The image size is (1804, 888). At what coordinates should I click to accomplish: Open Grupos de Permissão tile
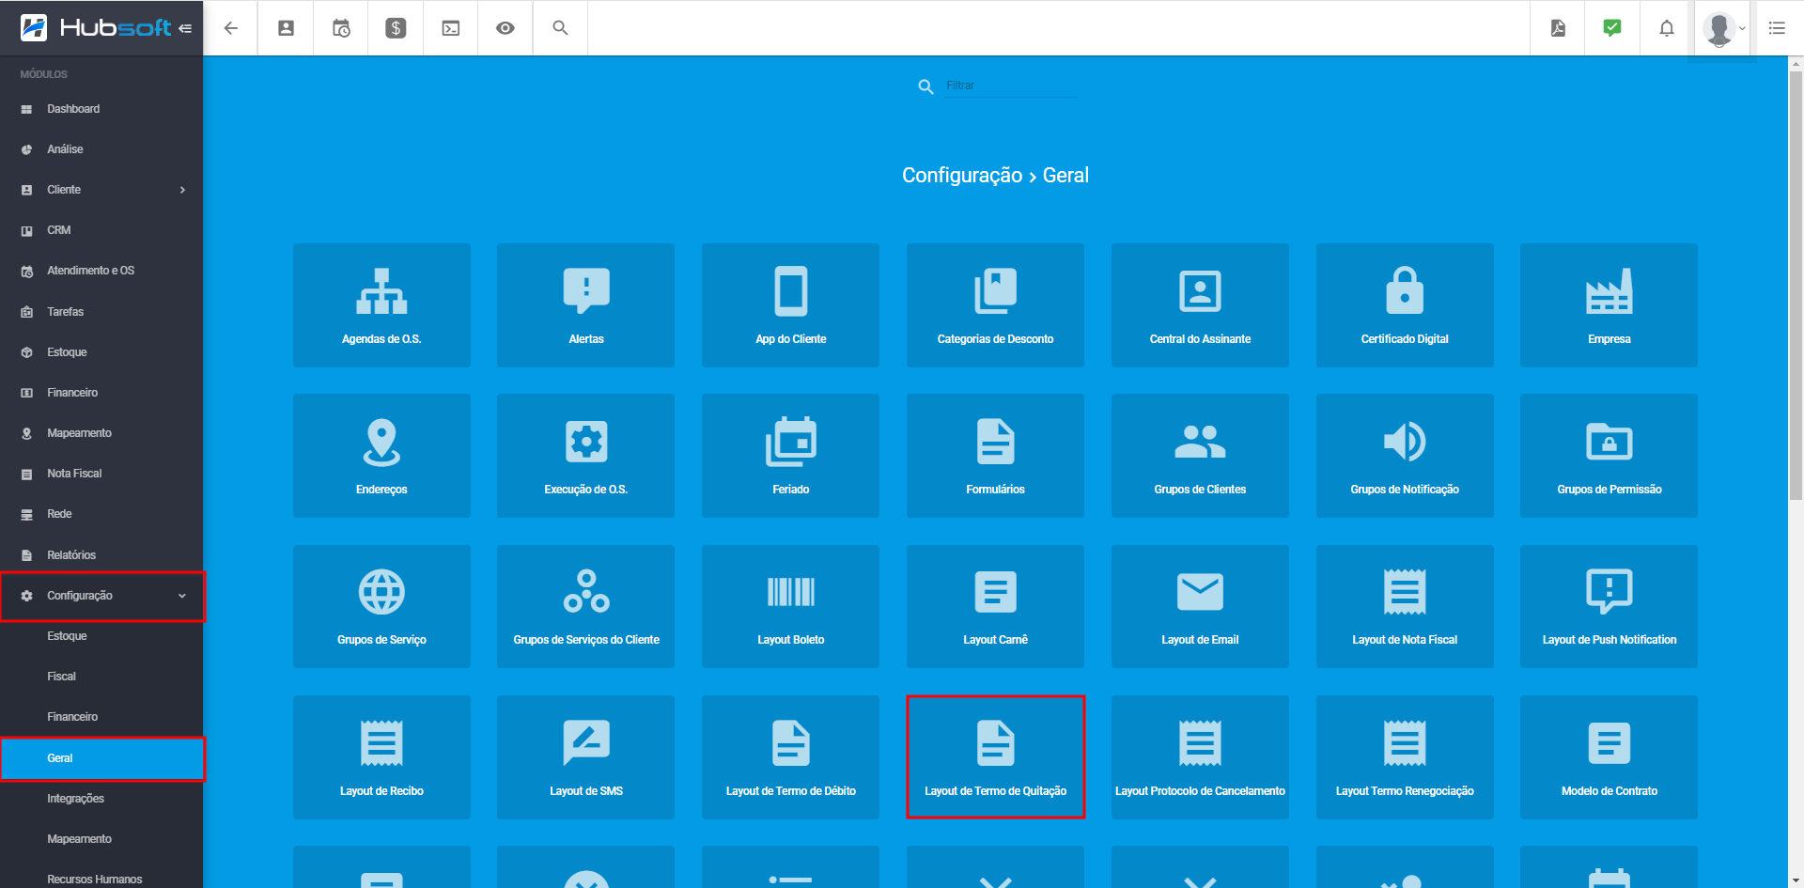1609,456
